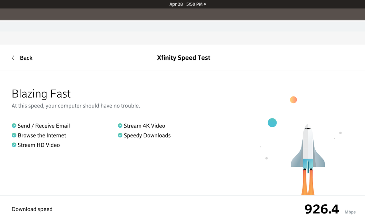Select the back chevron arrow icon

click(13, 57)
